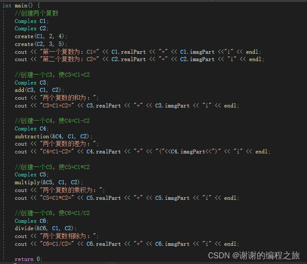Image resolution: width=307 pixels, height=264 pixels.
Task: Click the 'int' keyword before main()
Action: [x=7, y=6]
